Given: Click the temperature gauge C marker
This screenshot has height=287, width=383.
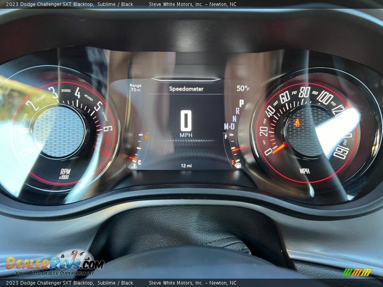Looking at the screenshot, I should point(140,162).
